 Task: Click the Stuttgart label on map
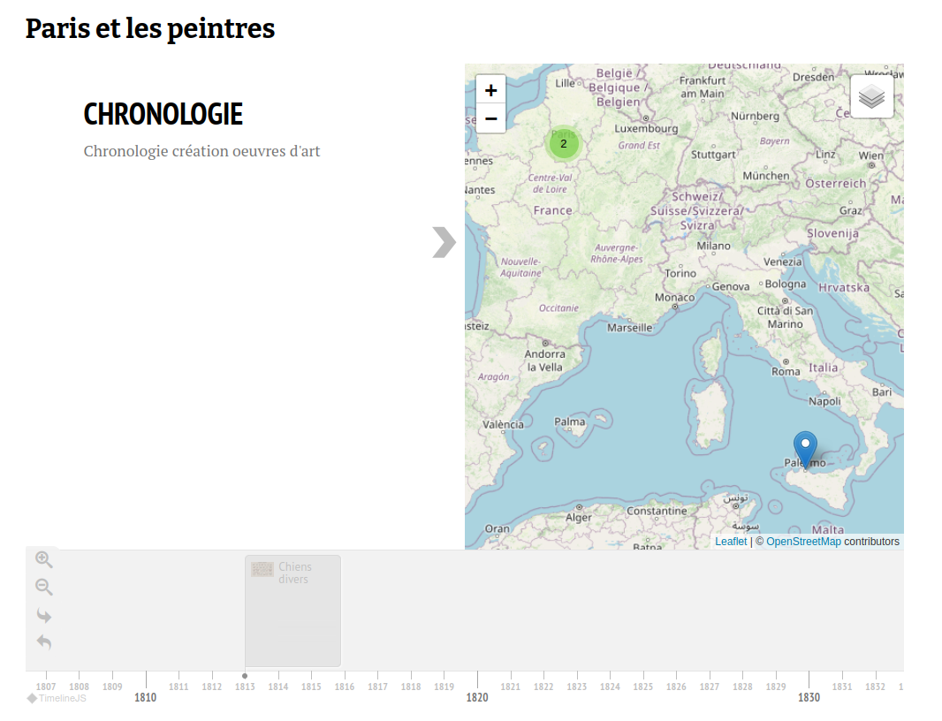[x=713, y=155]
